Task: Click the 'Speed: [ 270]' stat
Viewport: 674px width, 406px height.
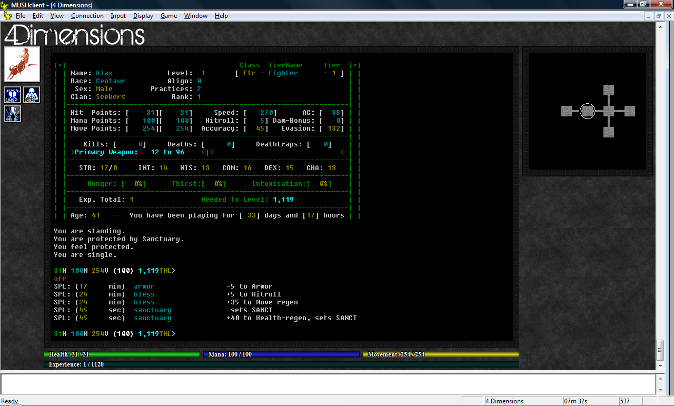Action: [245, 113]
